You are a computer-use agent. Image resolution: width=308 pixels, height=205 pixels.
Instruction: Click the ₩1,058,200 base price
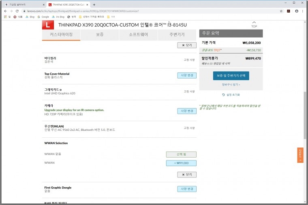pyautogui.click(x=252, y=43)
